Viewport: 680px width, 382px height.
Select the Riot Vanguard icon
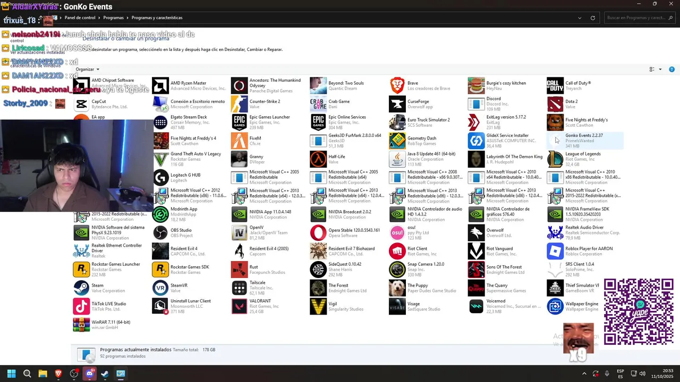tap(477, 251)
